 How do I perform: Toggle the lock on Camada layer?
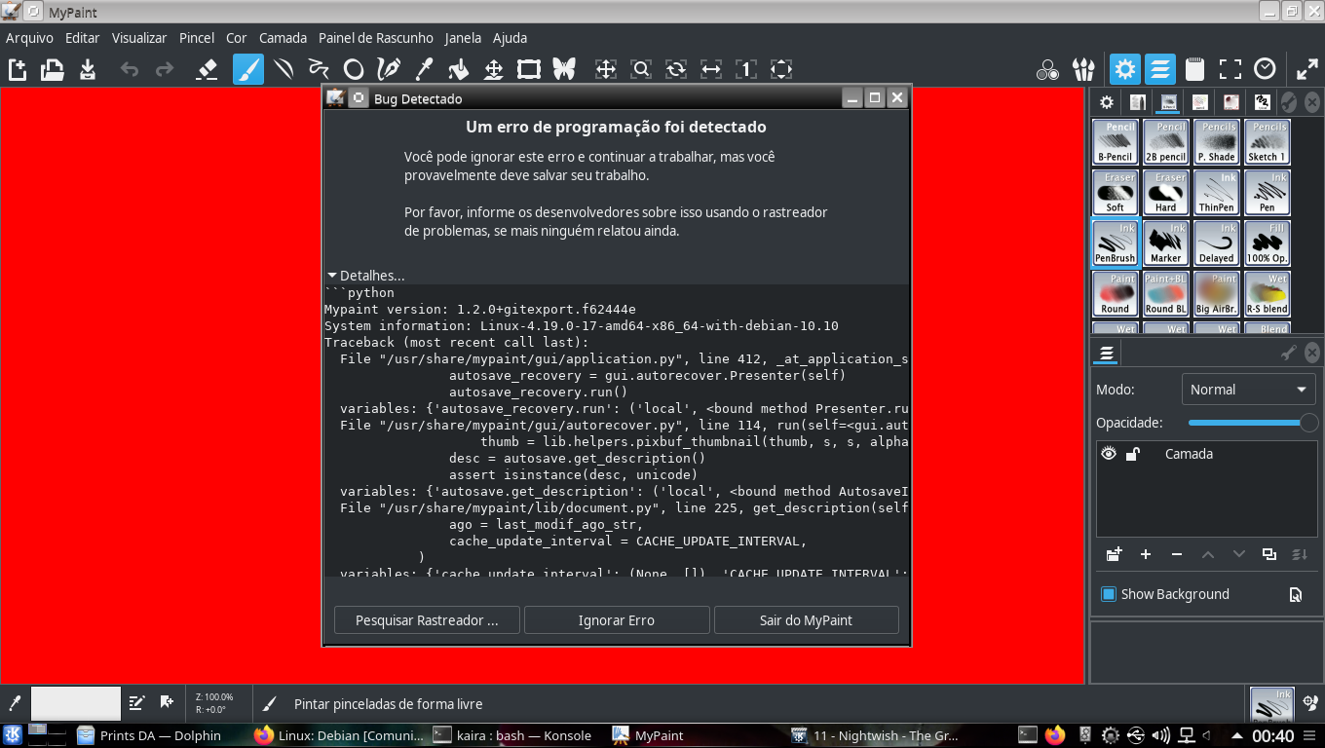pyautogui.click(x=1133, y=454)
